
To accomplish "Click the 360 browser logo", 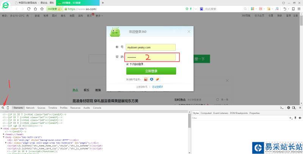I will point(6,5).
